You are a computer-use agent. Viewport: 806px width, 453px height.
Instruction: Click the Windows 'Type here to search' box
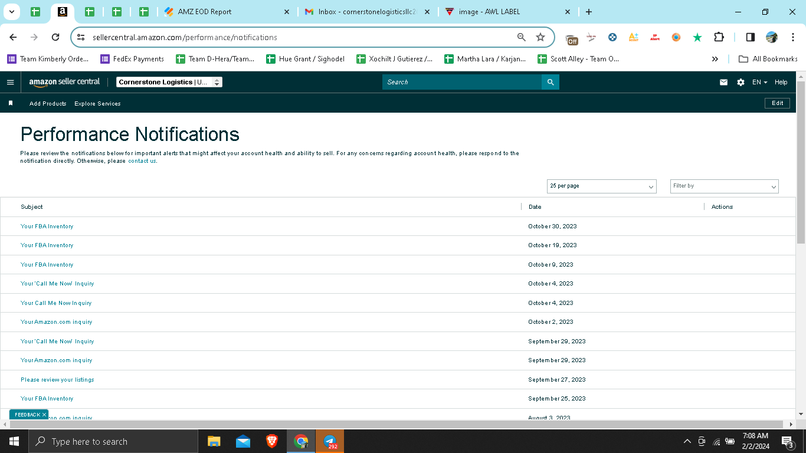[x=113, y=441]
